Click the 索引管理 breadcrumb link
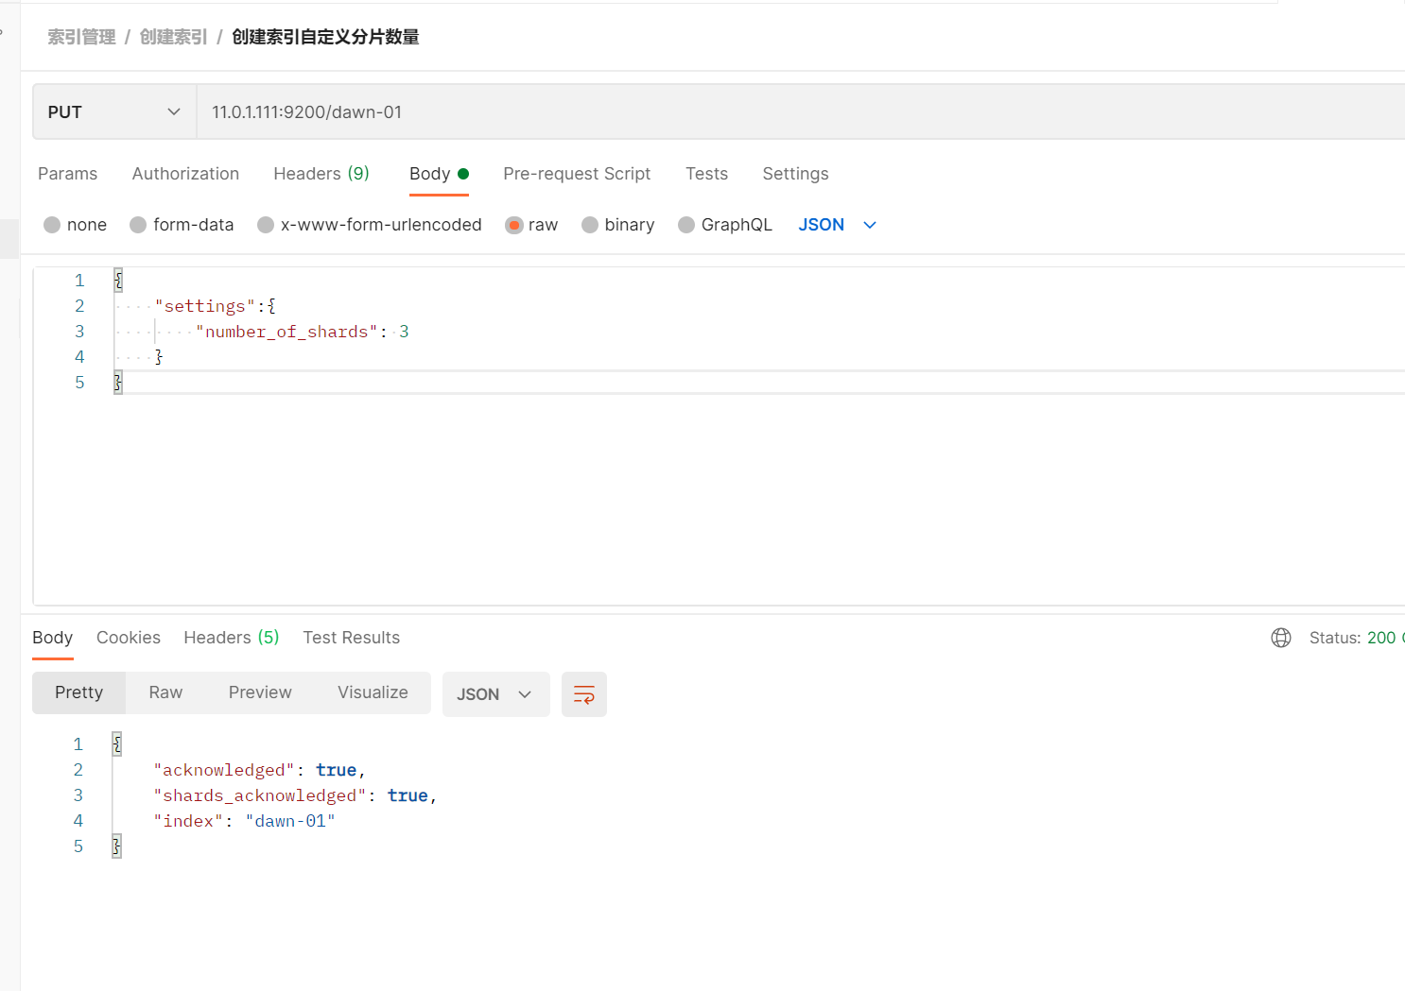This screenshot has height=991, width=1405. point(81,37)
